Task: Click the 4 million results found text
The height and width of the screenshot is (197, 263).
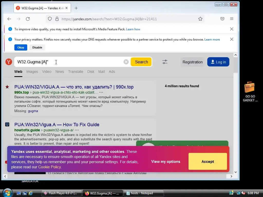Action: tap(182, 86)
